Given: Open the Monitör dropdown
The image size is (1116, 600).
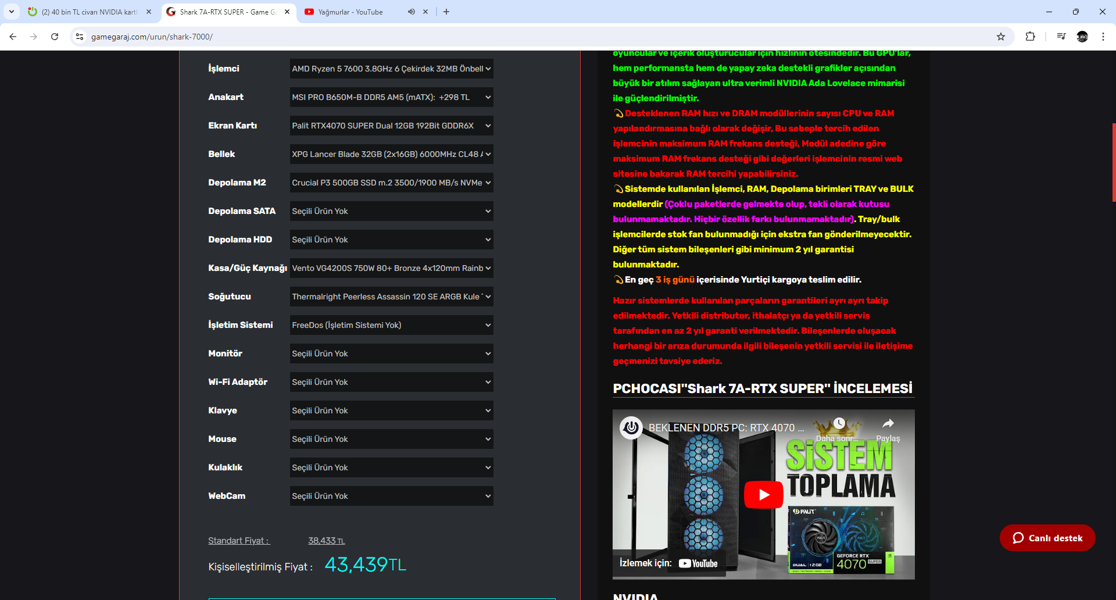Looking at the screenshot, I should coord(392,353).
